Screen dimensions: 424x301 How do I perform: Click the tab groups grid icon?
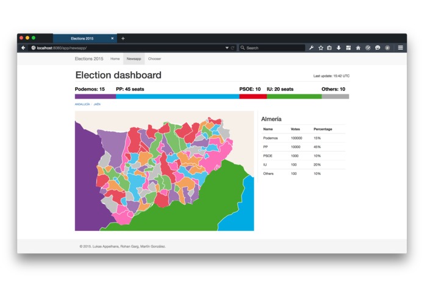point(348,48)
